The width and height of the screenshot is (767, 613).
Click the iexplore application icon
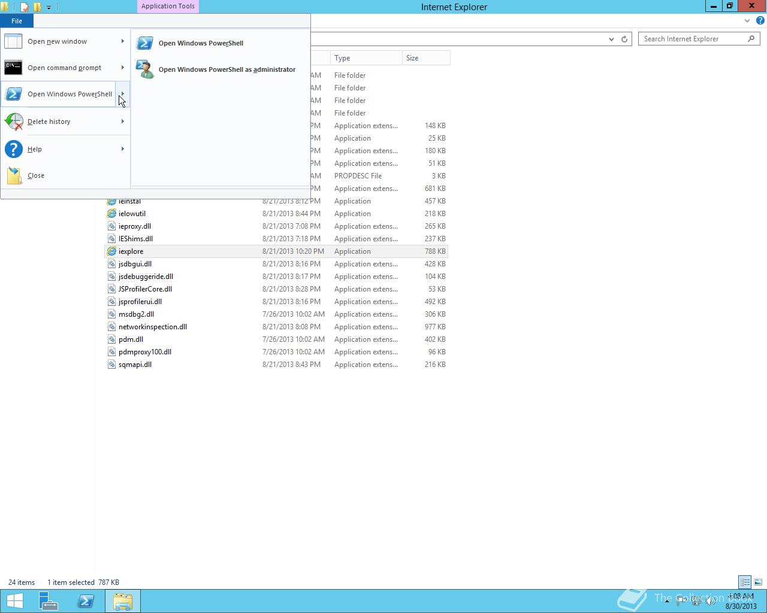click(x=111, y=251)
